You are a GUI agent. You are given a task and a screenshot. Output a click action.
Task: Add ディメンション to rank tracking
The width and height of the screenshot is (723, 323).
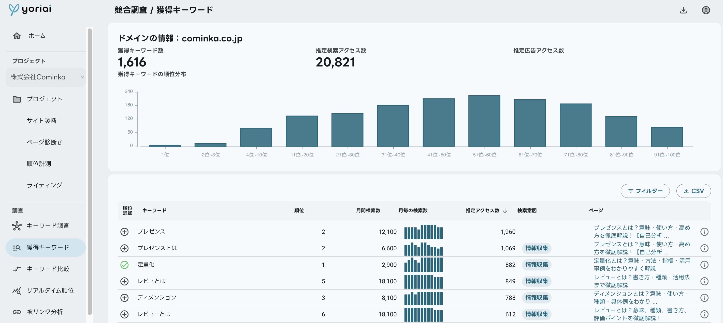tap(124, 298)
